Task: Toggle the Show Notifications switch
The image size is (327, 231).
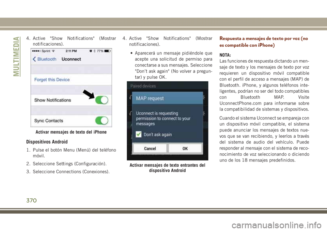Action: pyautogui.click(x=102, y=100)
